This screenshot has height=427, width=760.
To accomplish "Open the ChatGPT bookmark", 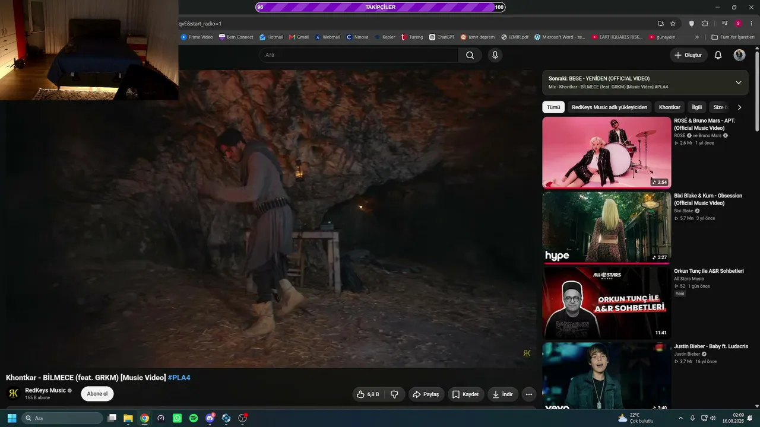I will coord(442,37).
